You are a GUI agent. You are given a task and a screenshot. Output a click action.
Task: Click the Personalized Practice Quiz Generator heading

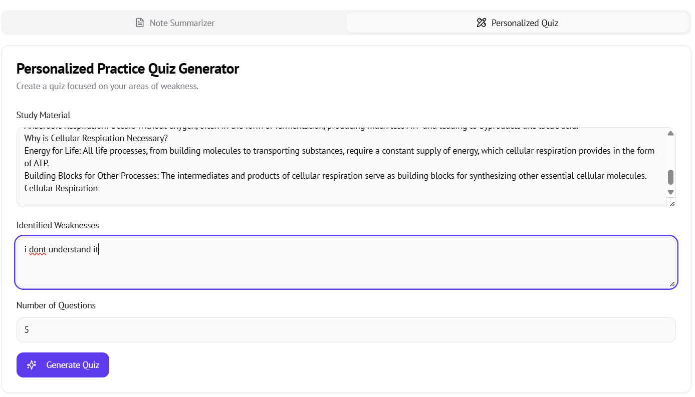(x=128, y=69)
